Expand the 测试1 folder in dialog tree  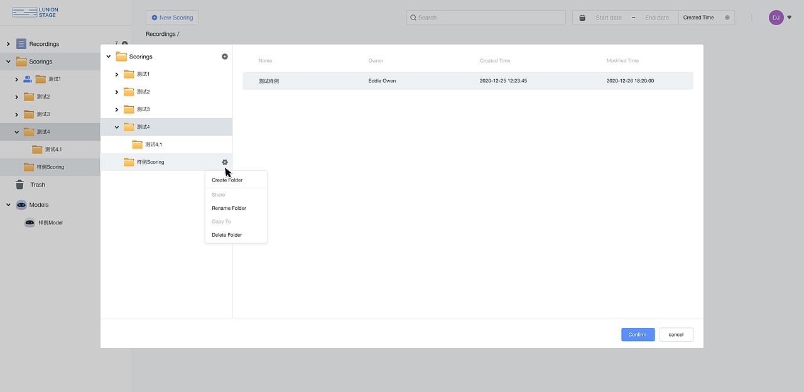click(x=116, y=74)
